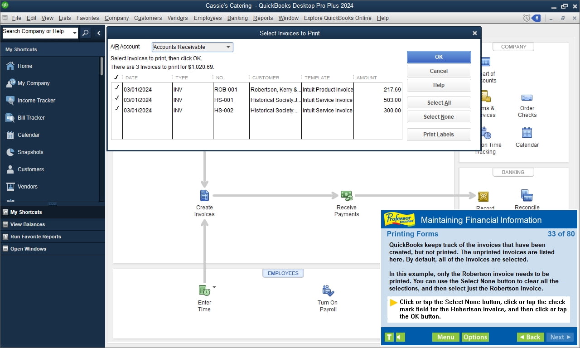
Task: Click the dialog Help button
Action: click(x=439, y=85)
